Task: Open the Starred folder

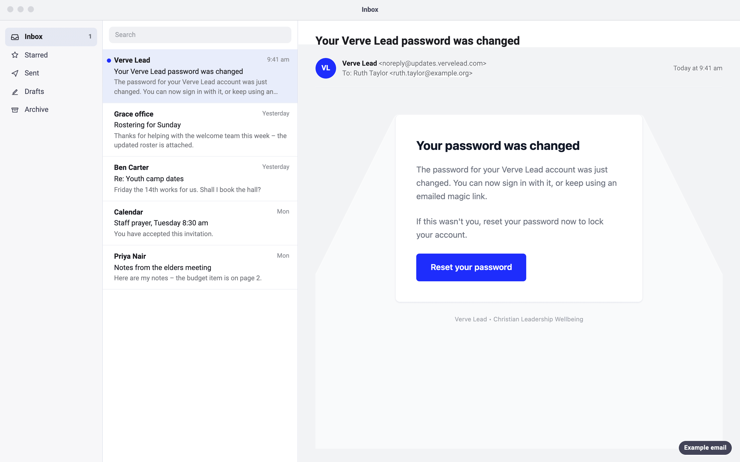Action: tap(51, 55)
